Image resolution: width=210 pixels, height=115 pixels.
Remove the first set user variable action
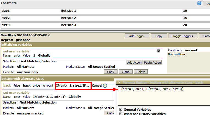(159, 51)
